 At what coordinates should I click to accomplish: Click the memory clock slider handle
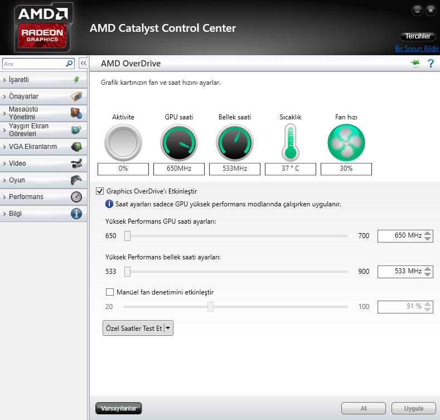tap(127, 272)
